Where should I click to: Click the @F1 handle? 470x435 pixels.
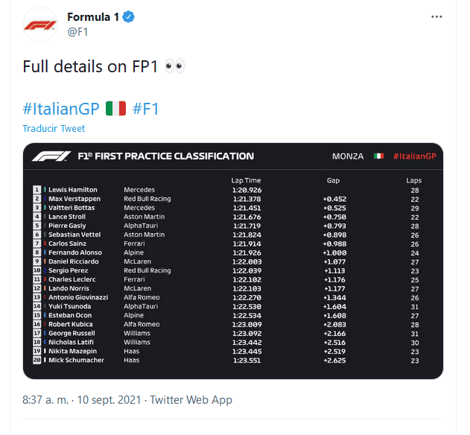click(x=78, y=31)
